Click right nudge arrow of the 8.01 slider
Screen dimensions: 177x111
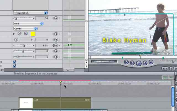point(34,46)
